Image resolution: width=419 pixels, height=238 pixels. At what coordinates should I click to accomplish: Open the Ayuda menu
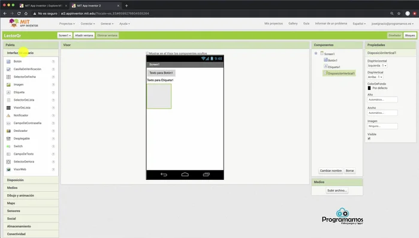125,24
